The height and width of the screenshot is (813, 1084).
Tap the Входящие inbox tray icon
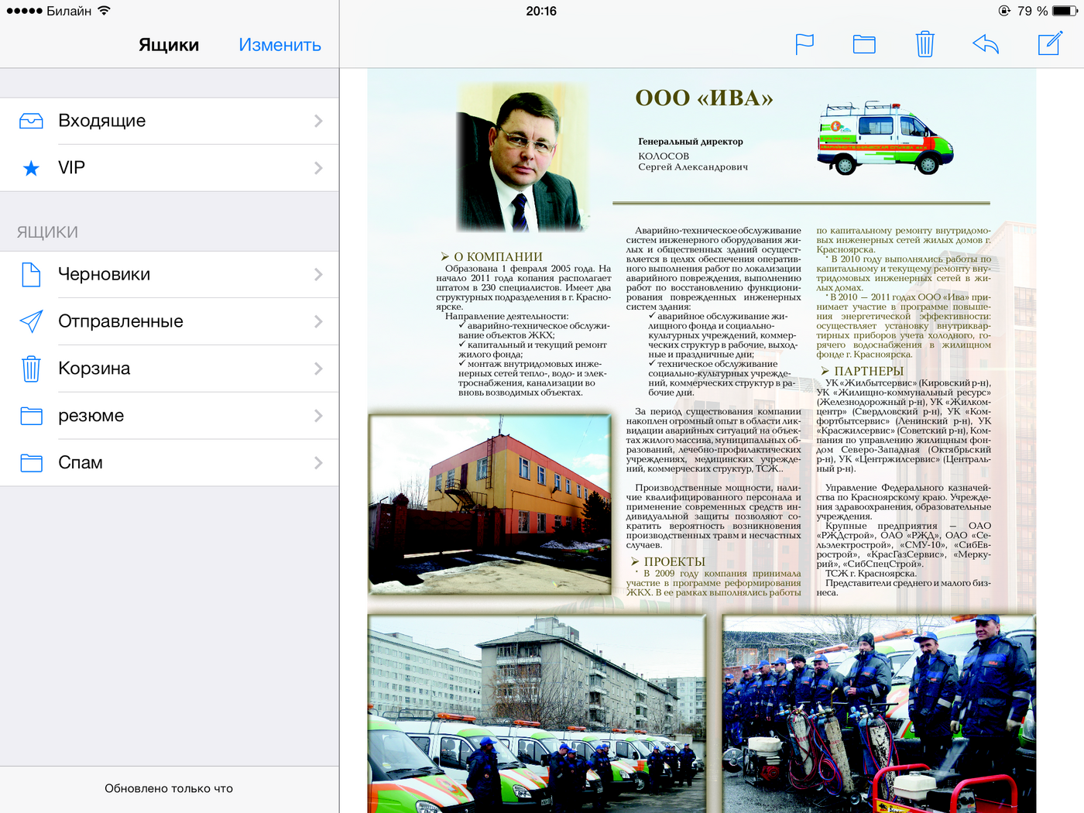pyautogui.click(x=31, y=121)
